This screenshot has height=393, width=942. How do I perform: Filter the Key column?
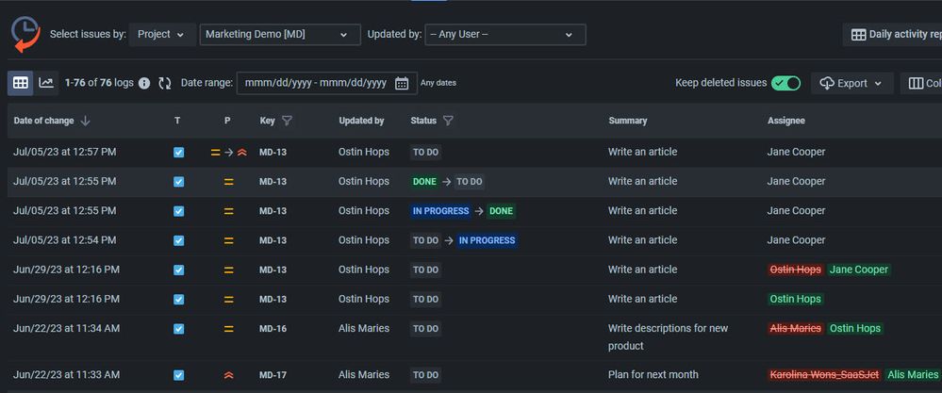click(288, 121)
